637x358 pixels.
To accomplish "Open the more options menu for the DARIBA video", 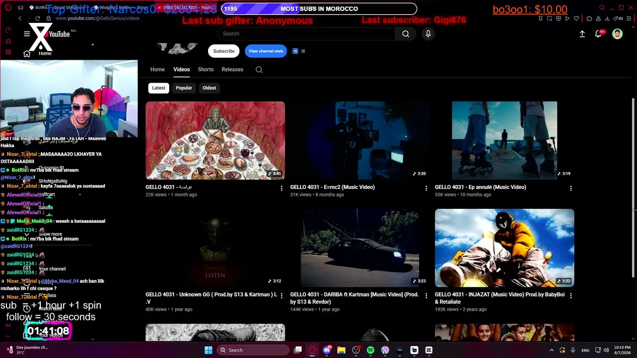I will click(x=426, y=295).
